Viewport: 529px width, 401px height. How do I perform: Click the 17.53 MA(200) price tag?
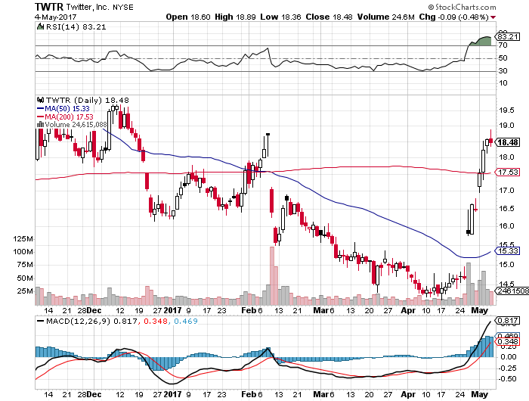click(x=508, y=173)
